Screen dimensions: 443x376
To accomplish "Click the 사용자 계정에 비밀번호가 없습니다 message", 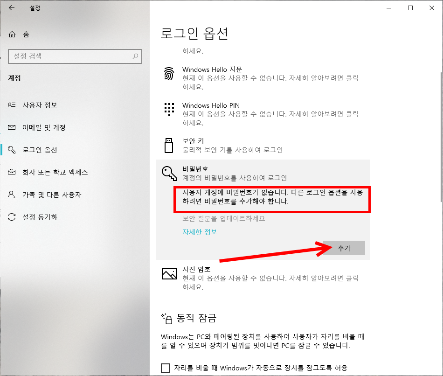I will [x=272, y=197].
